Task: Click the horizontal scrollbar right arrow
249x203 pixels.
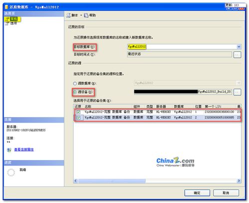Action: [239, 181]
